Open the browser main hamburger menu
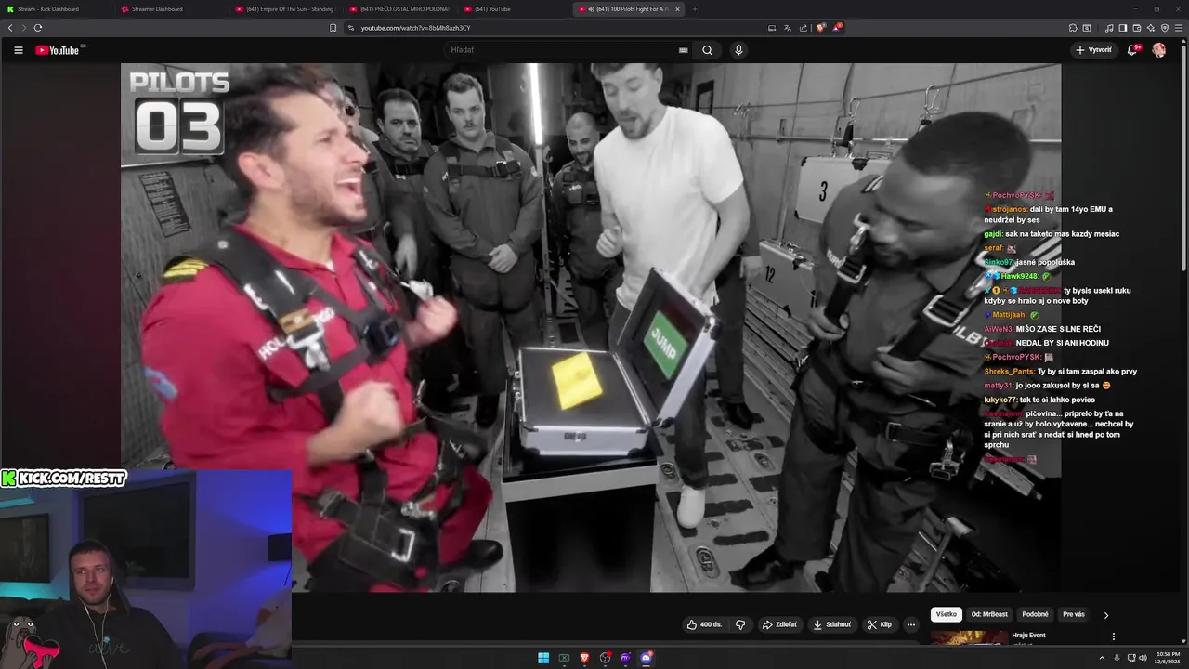The height and width of the screenshot is (669, 1189). [1179, 28]
